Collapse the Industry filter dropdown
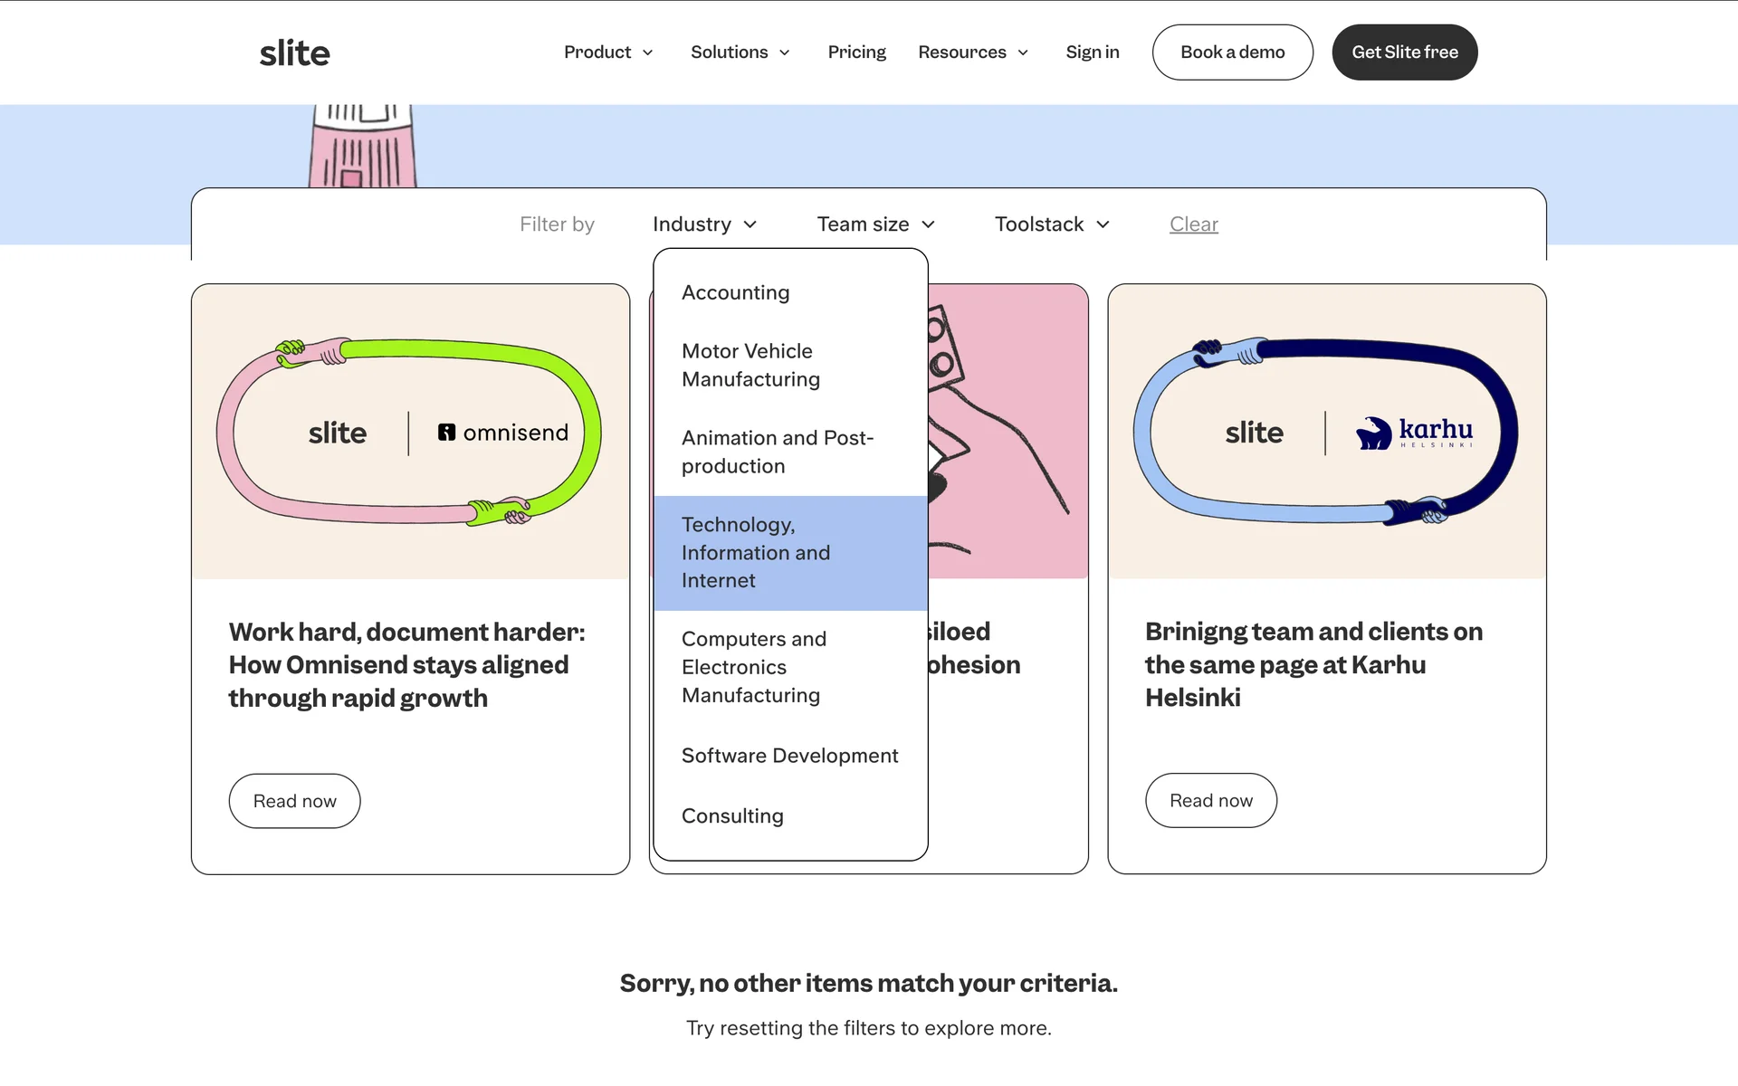 pyautogui.click(x=704, y=224)
